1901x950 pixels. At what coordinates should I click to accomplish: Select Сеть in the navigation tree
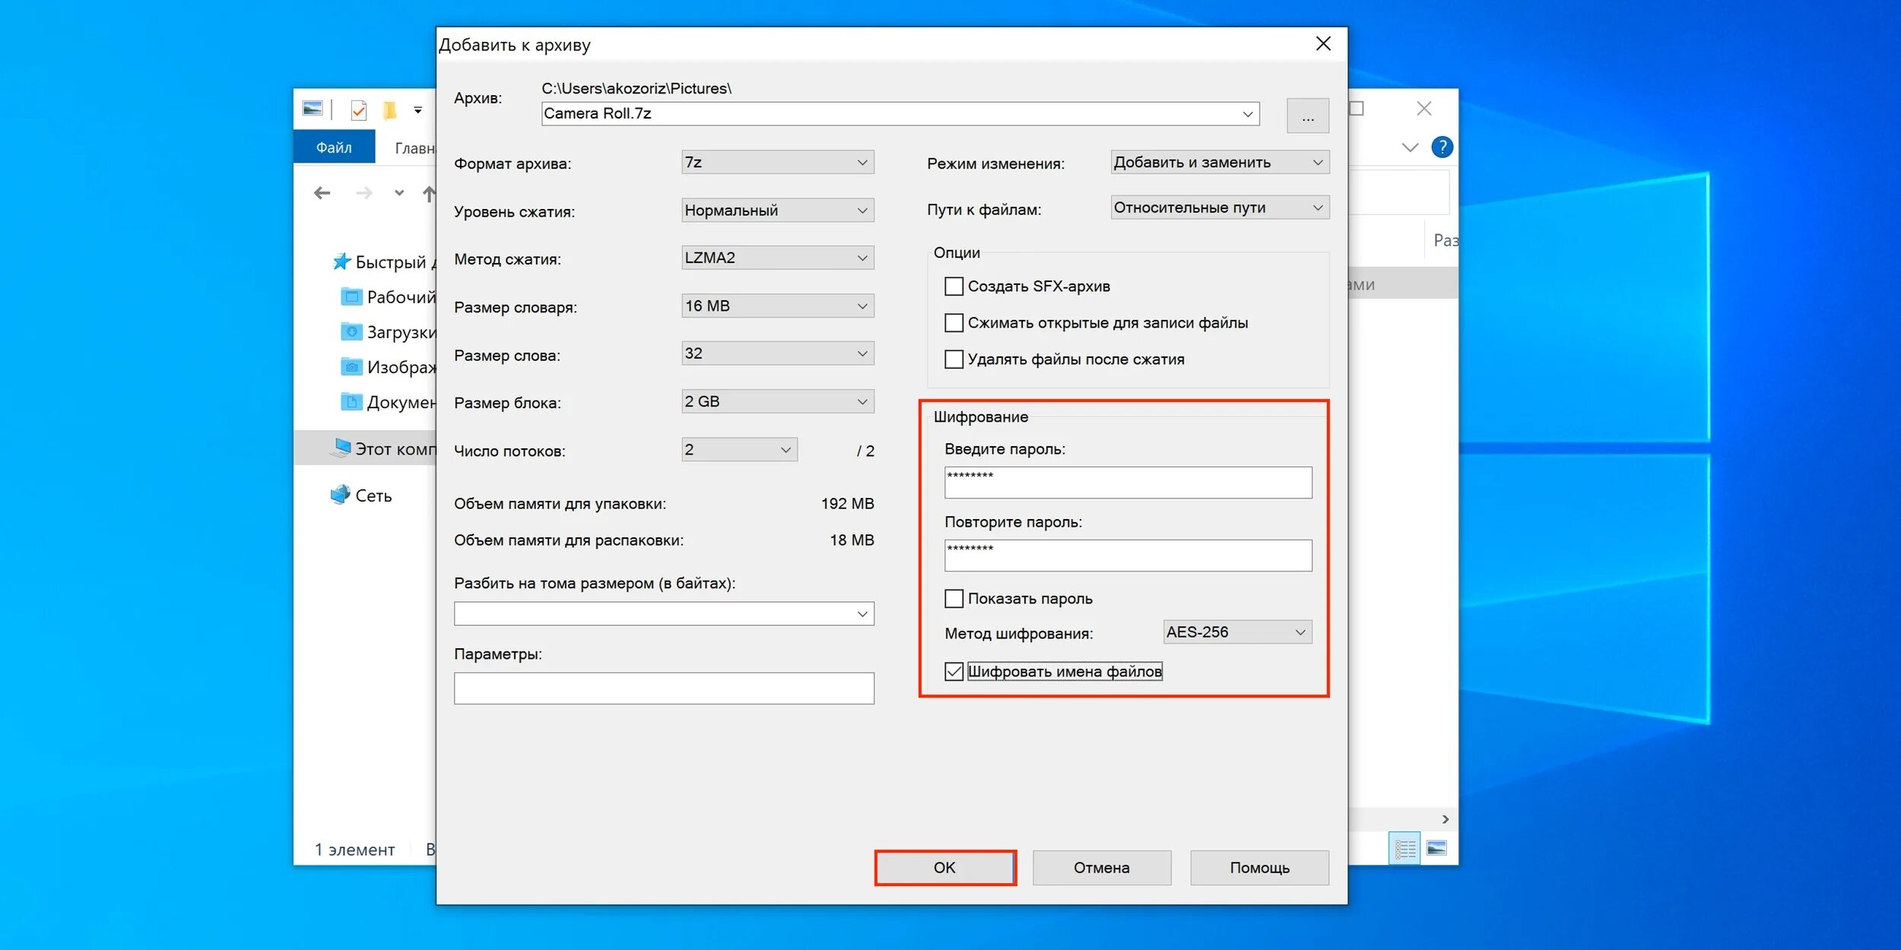362,496
